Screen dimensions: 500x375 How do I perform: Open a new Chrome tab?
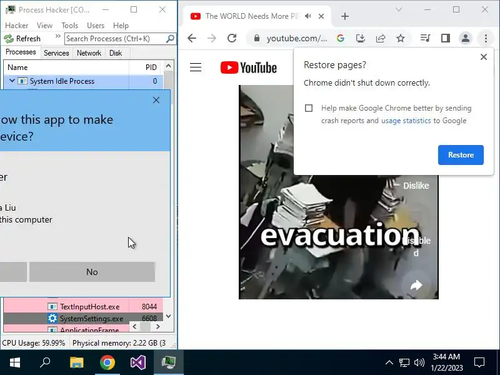345,16
